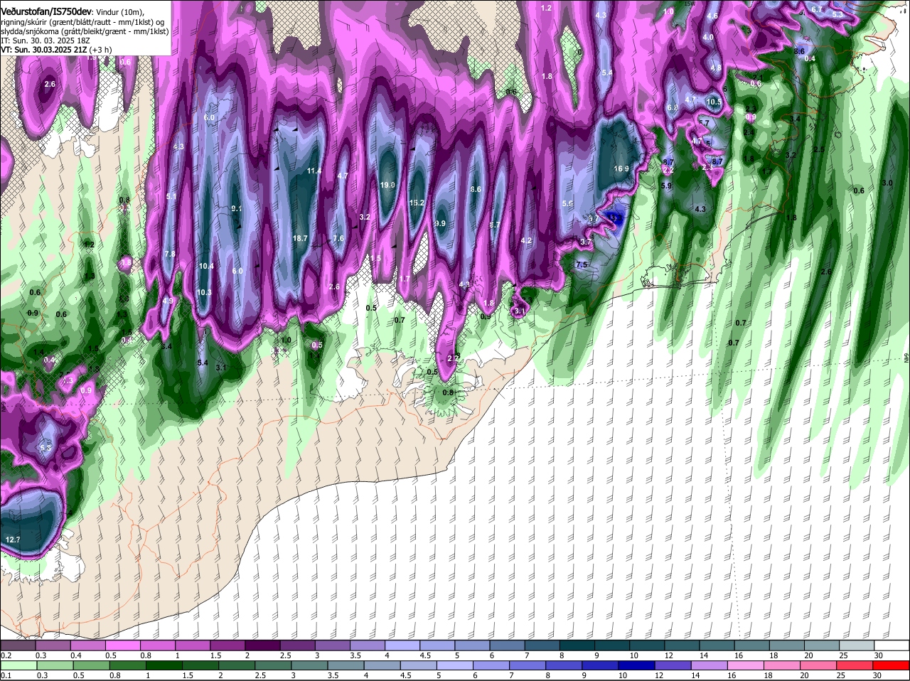
Task: Select the 12.7 value near the bottom-left coast
Action: [12, 540]
